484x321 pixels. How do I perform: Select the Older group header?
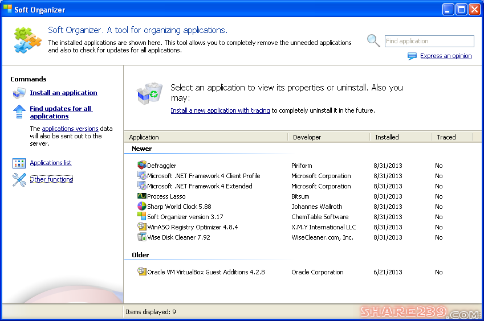pyautogui.click(x=140, y=255)
